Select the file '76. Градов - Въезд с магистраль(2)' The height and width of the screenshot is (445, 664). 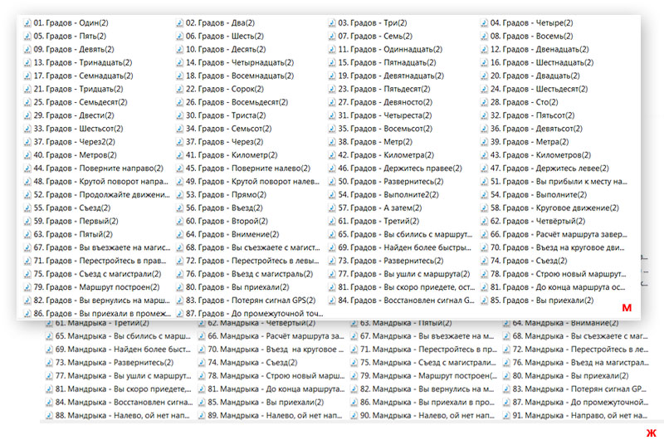pyautogui.click(x=244, y=274)
